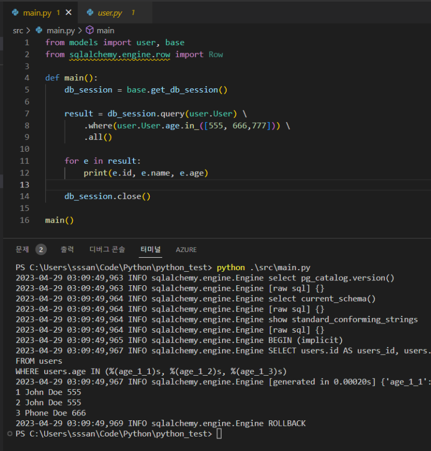The width and height of the screenshot is (431, 451).
Task: Close the main.py editor tab
Action: point(68,12)
